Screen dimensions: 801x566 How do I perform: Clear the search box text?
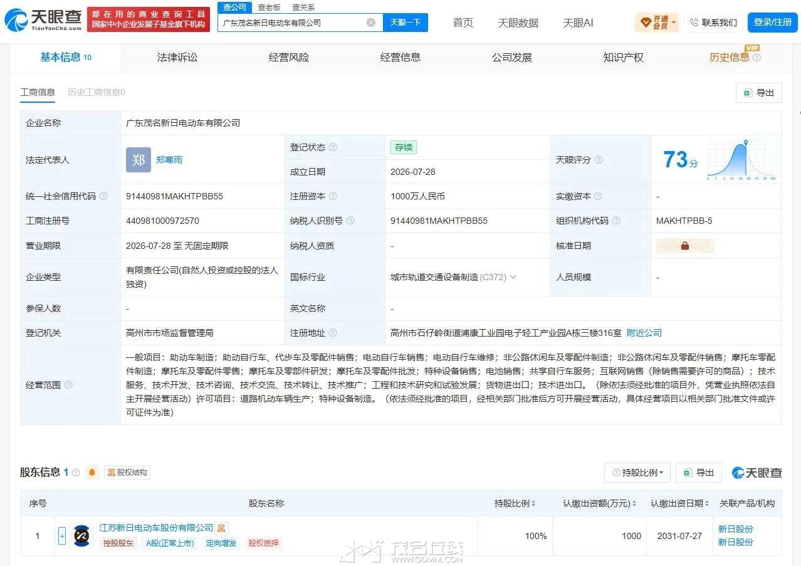tap(371, 23)
